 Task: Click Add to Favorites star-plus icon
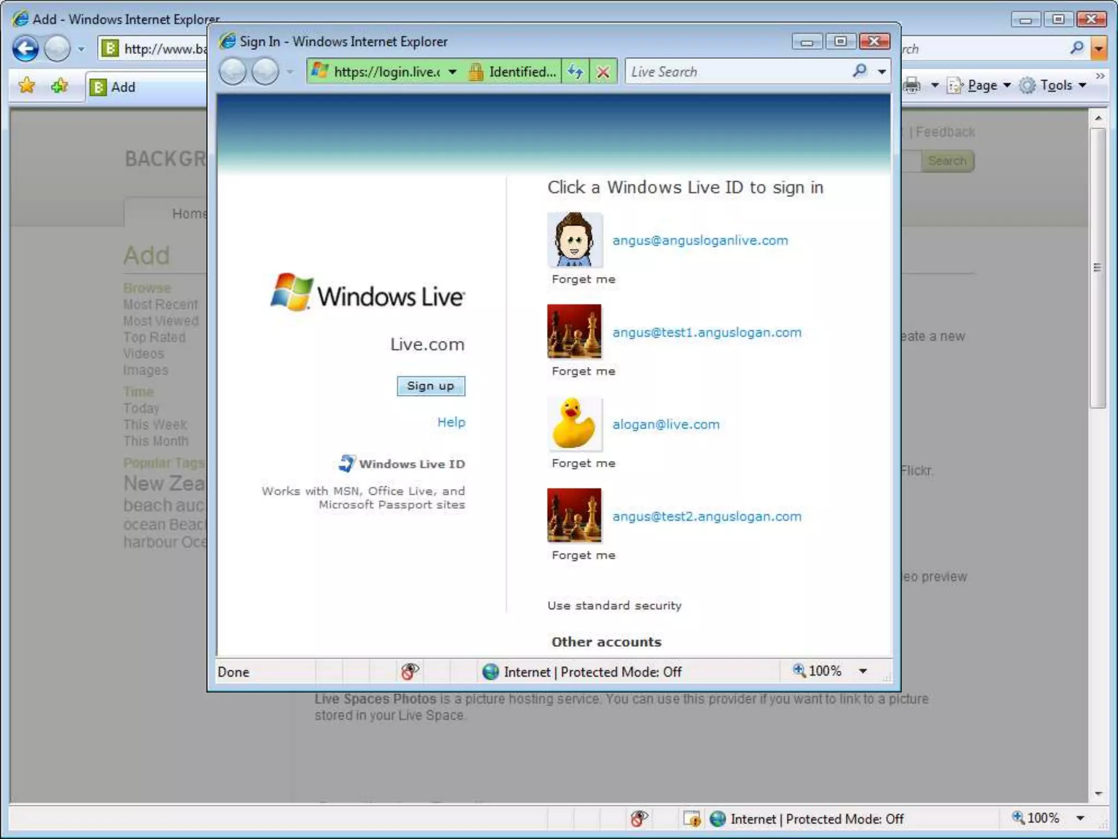(59, 86)
